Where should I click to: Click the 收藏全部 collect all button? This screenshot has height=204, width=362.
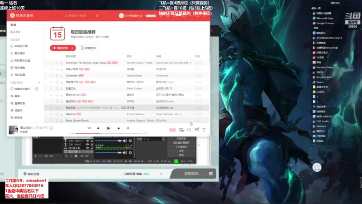pos(88,48)
